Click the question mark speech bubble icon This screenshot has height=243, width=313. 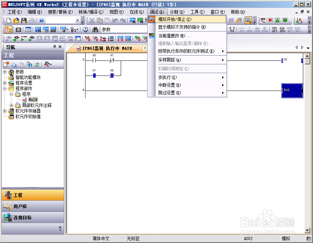[x=85, y=30]
